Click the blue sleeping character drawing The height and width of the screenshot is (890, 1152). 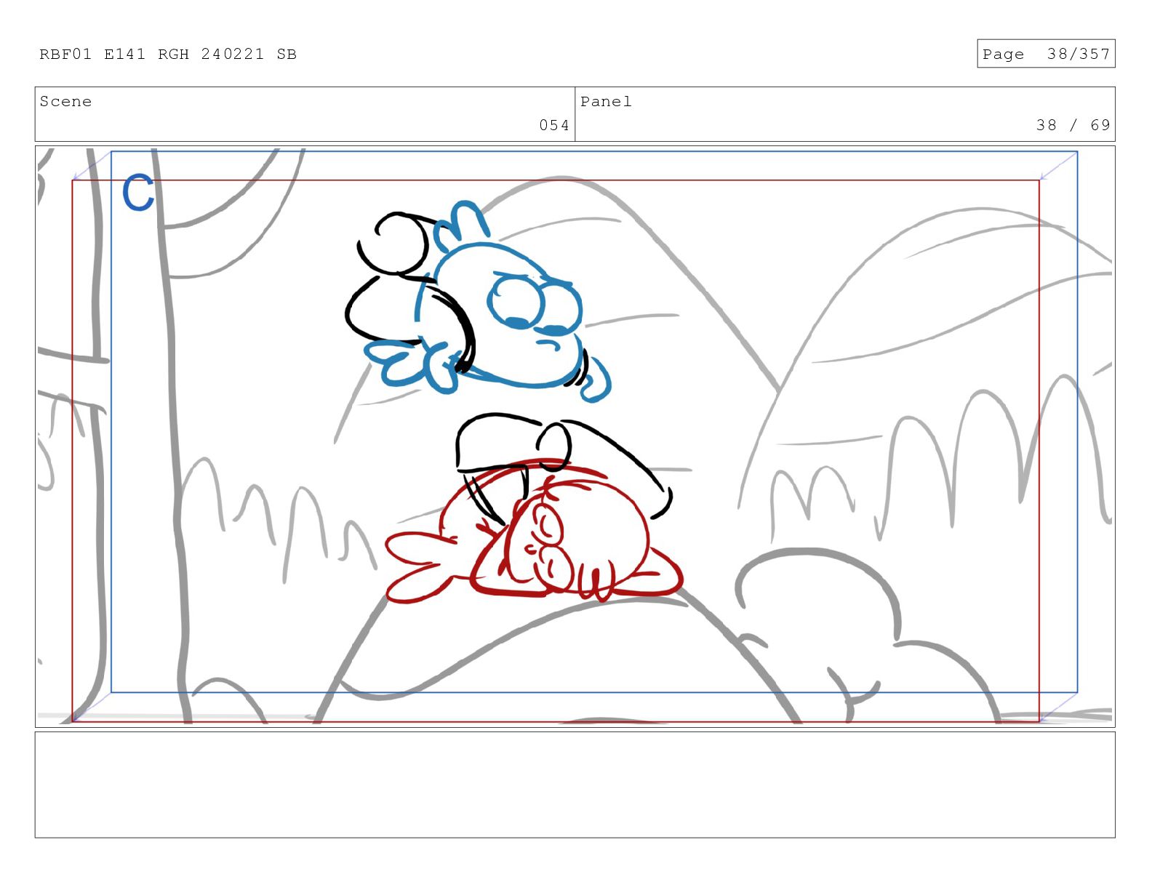[x=487, y=302]
